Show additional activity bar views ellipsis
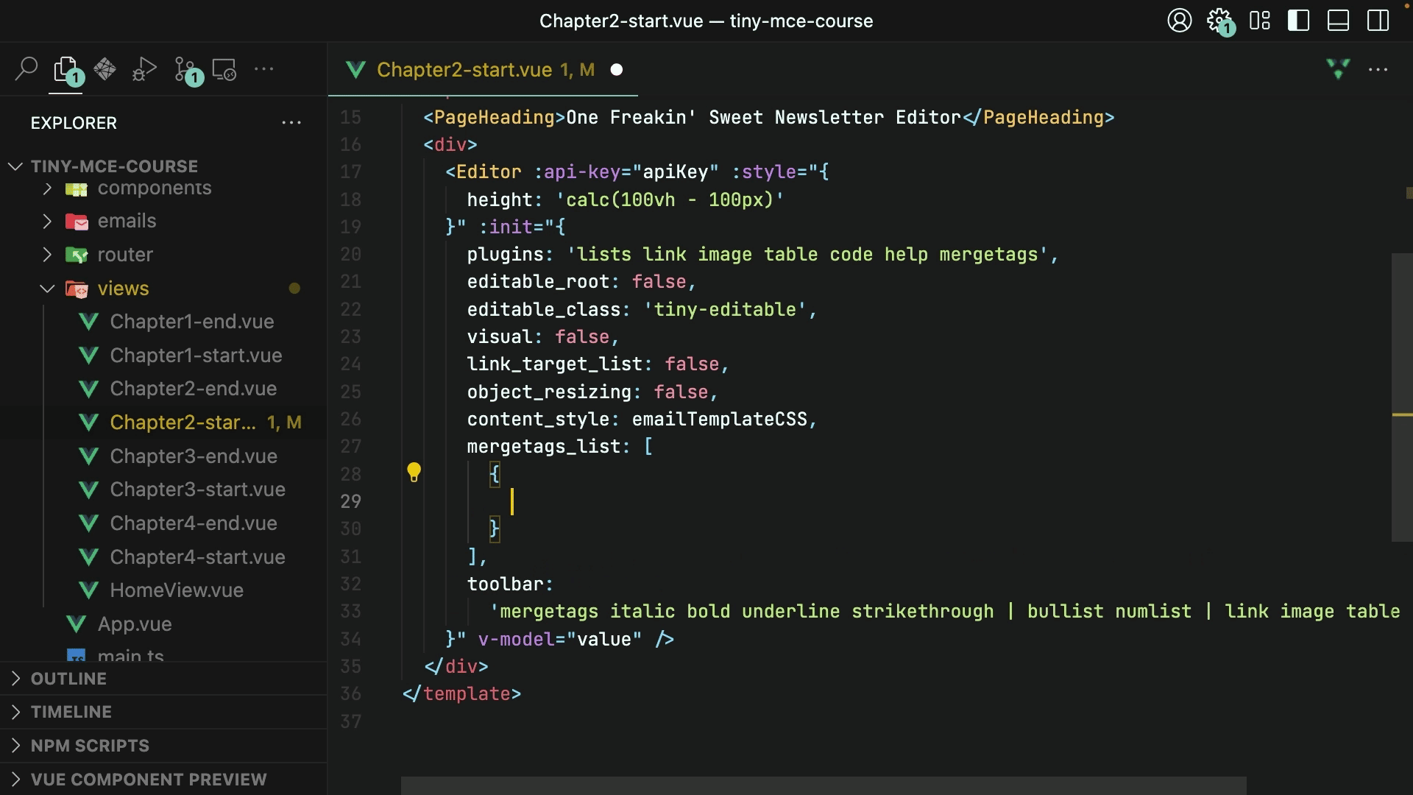The image size is (1413, 795). (x=263, y=69)
